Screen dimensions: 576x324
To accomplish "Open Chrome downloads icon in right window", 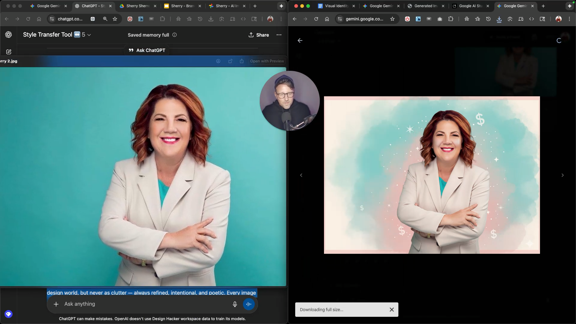I will pos(499,19).
